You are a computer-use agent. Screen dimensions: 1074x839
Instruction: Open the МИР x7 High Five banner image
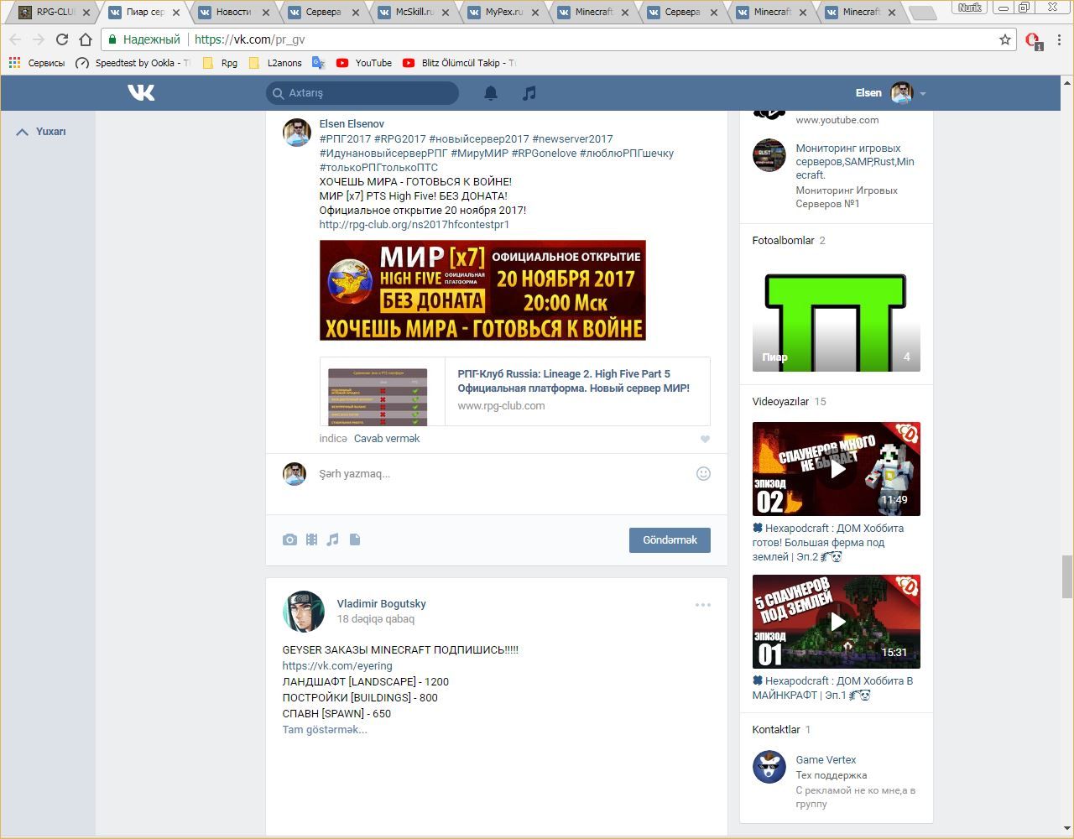(x=482, y=290)
